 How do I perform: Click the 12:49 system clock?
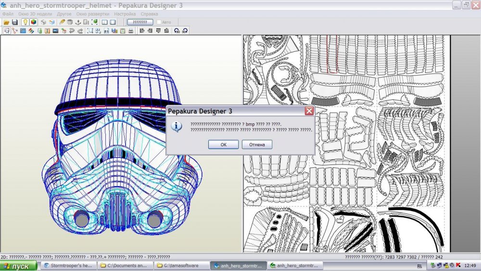(470, 266)
